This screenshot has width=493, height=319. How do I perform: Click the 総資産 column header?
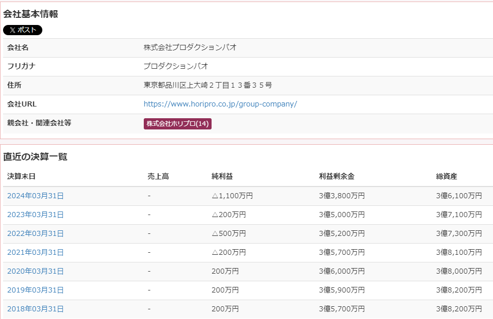447,176
